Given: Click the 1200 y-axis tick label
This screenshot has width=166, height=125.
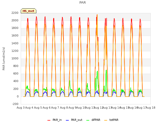Looking at the screenshot, I should point(15,51).
